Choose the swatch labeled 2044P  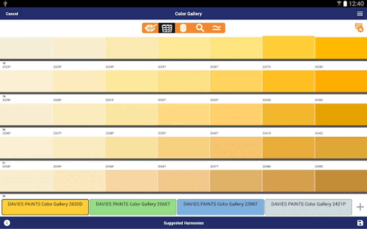pyautogui.click(x=79, y=181)
